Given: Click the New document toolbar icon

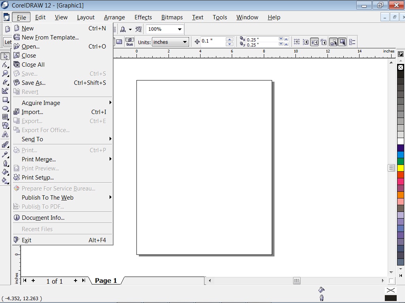Looking at the screenshot, I should tap(8, 29).
